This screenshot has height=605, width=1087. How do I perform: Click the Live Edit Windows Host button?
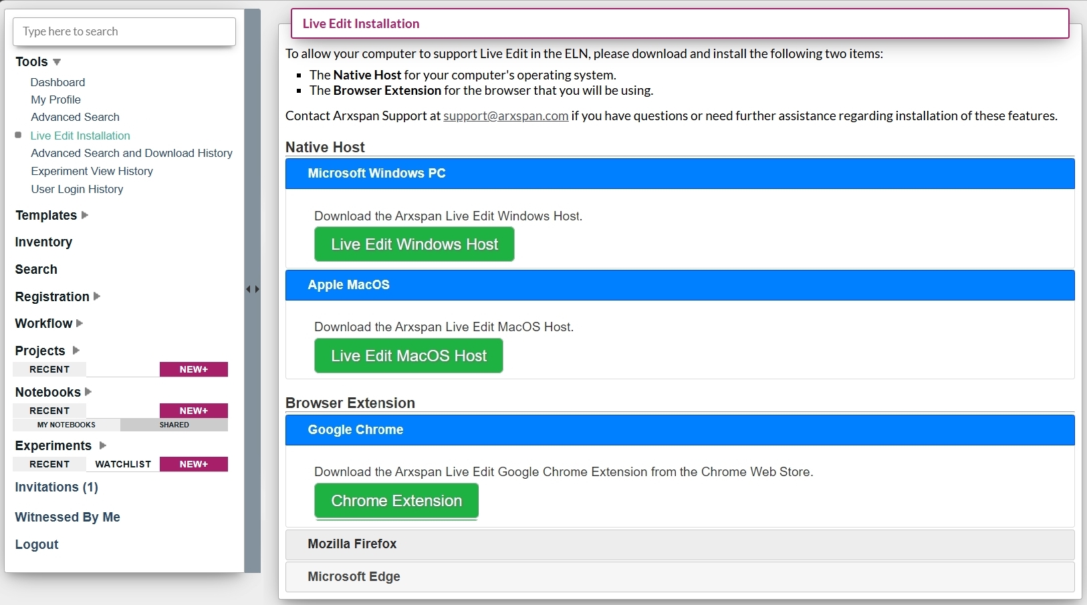tap(414, 244)
